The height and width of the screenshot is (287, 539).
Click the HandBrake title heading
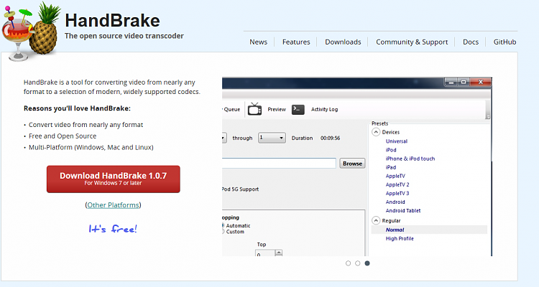tap(112, 20)
